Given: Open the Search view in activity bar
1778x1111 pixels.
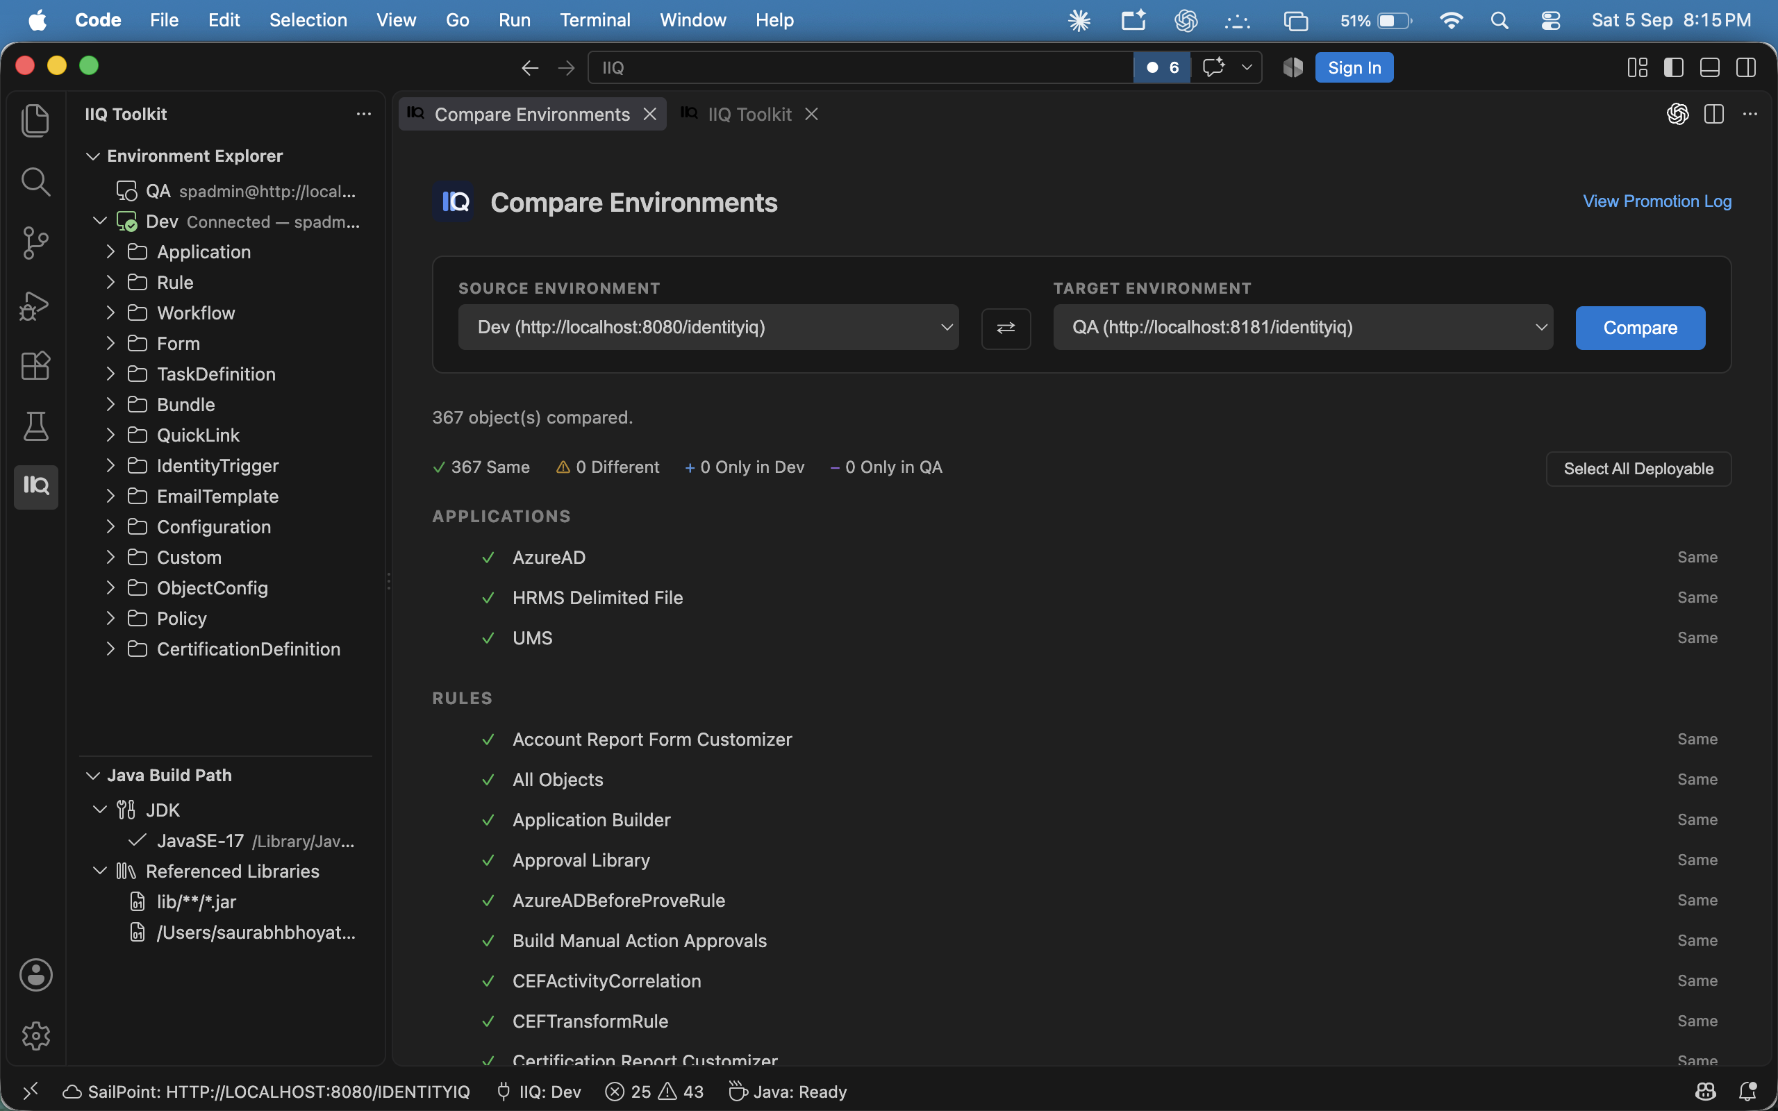Looking at the screenshot, I should (35, 181).
